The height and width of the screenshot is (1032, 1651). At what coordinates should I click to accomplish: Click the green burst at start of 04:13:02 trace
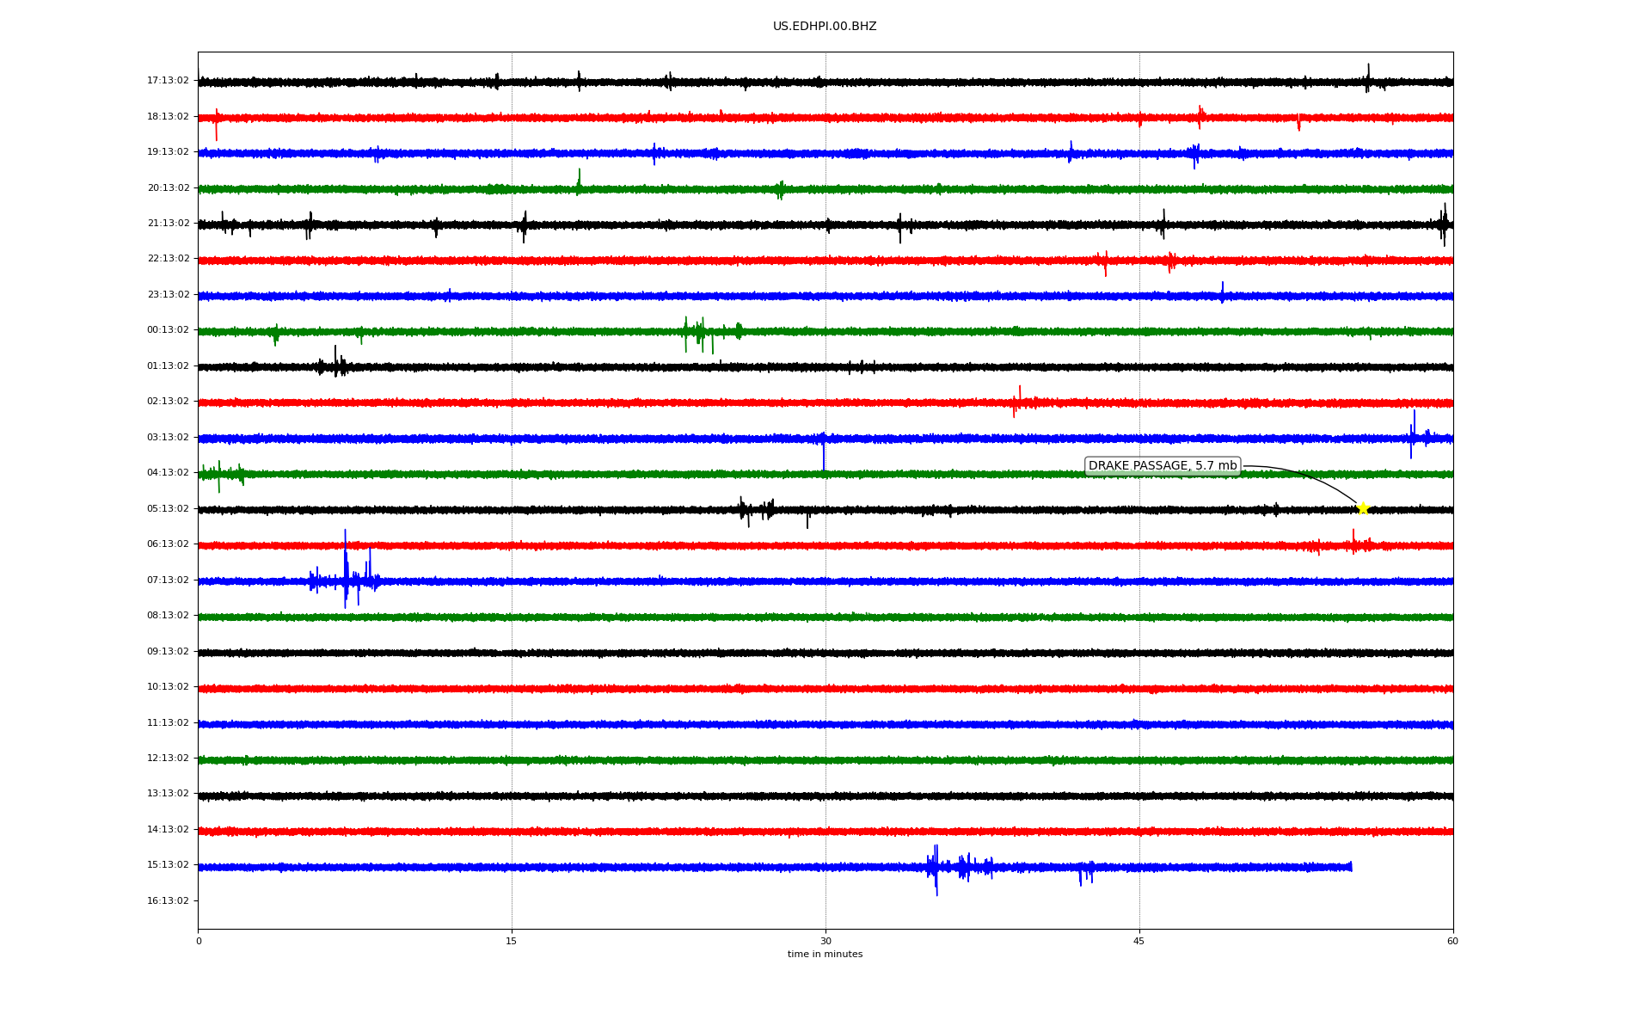[x=221, y=475]
